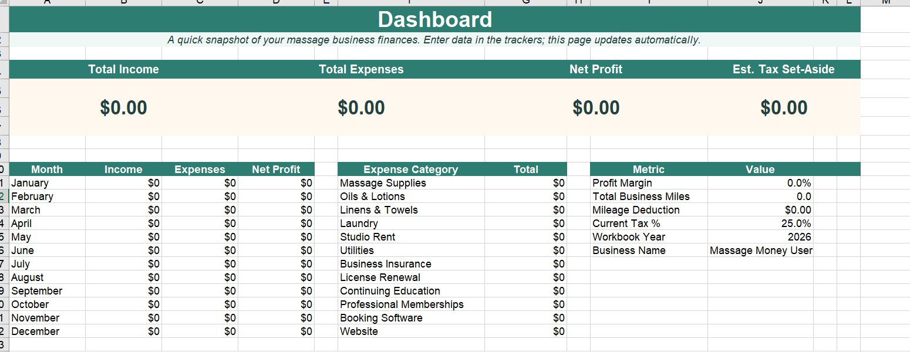Click the Massage Money User value cell
This screenshot has width=910, height=352.
[760, 251]
